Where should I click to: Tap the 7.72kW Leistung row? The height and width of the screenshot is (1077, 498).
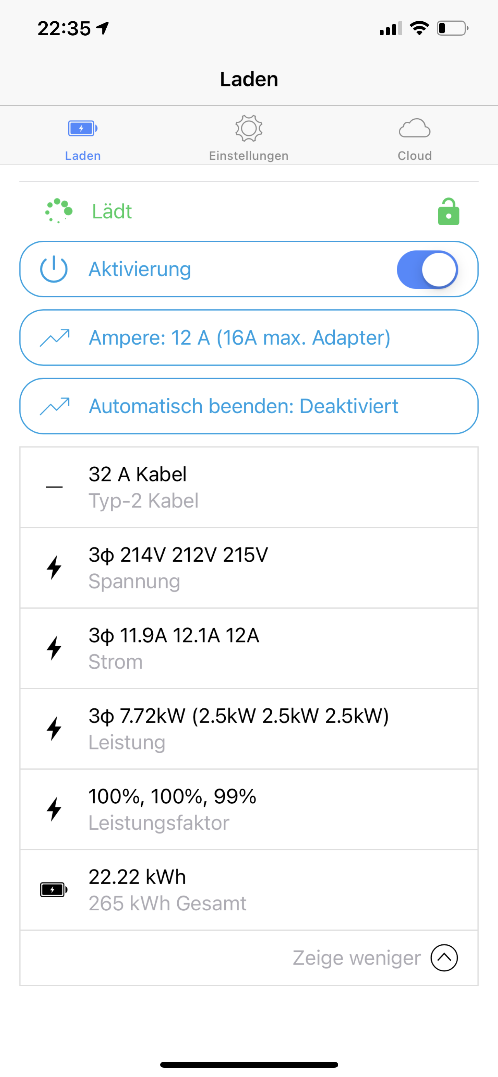pyautogui.click(x=249, y=729)
